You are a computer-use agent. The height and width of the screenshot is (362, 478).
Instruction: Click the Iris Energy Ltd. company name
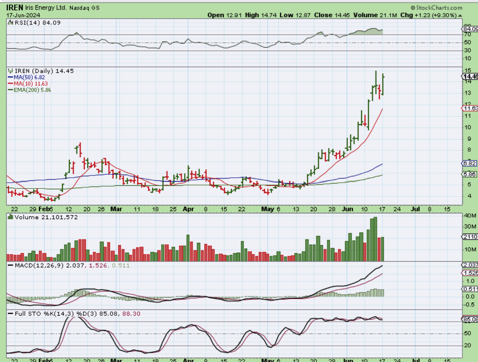click(x=47, y=8)
